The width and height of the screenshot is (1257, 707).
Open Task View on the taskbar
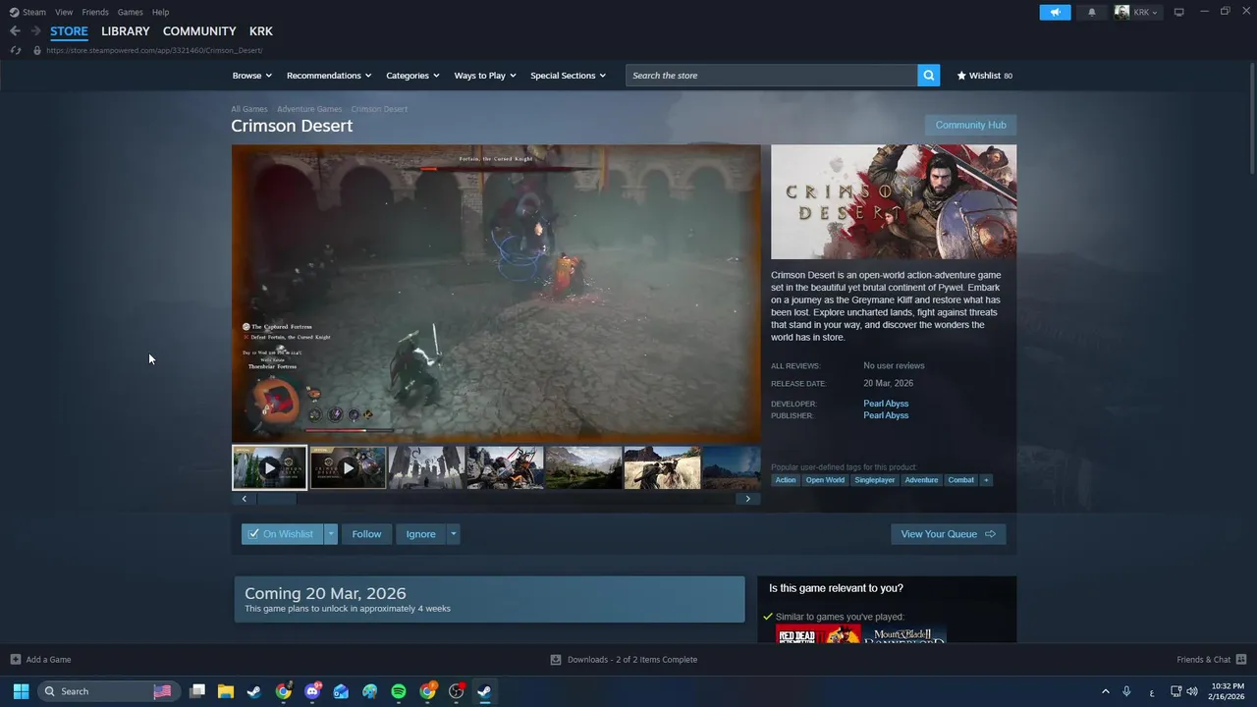[x=197, y=691]
